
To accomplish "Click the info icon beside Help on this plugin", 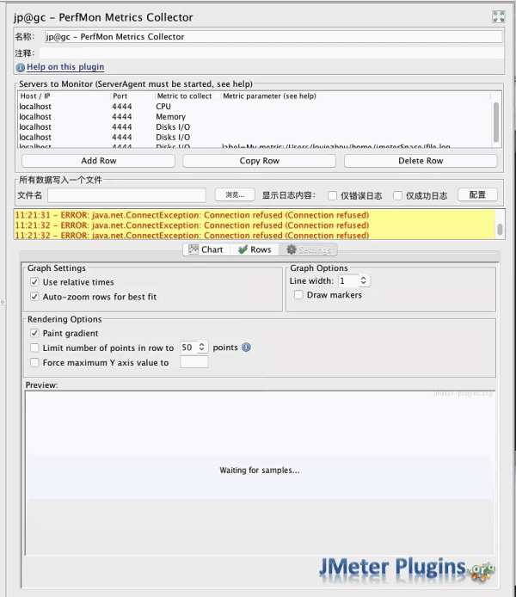I will pyautogui.click(x=20, y=67).
